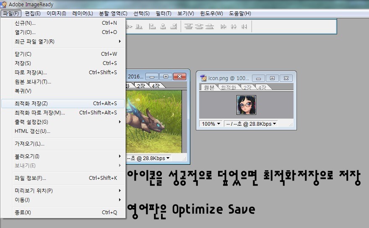
Task: Click the align right edges icon
Action: coord(174,26)
